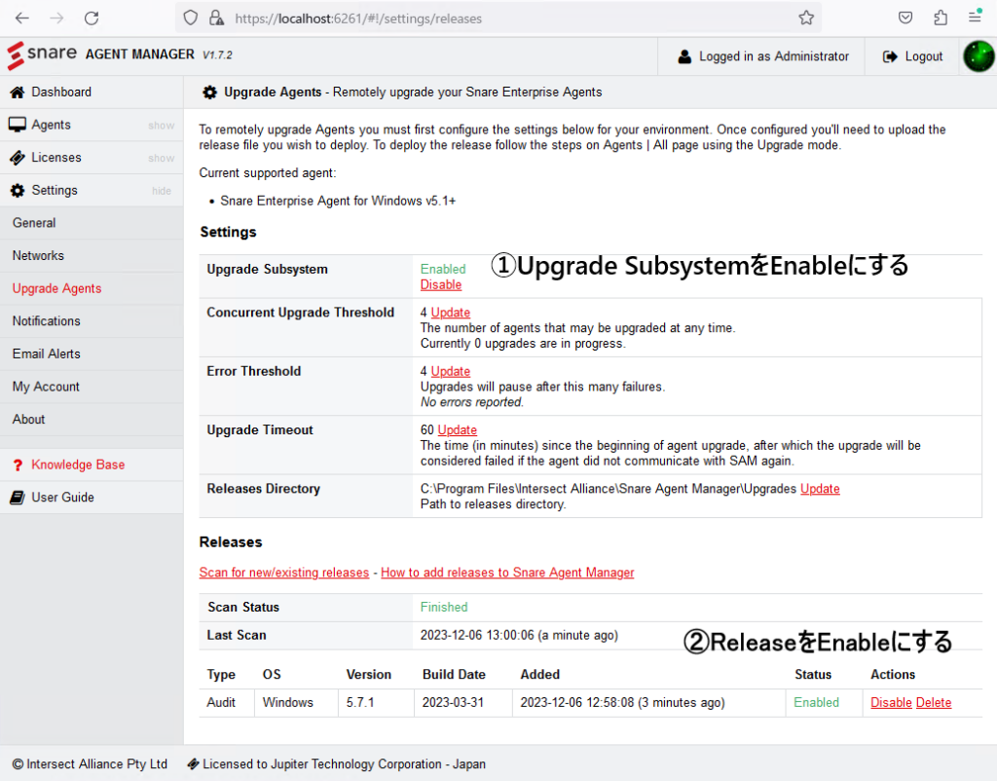The height and width of the screenshot is (781, 997).
Task: Expand the Agents submenu with show
Action: tap(161, 126)
